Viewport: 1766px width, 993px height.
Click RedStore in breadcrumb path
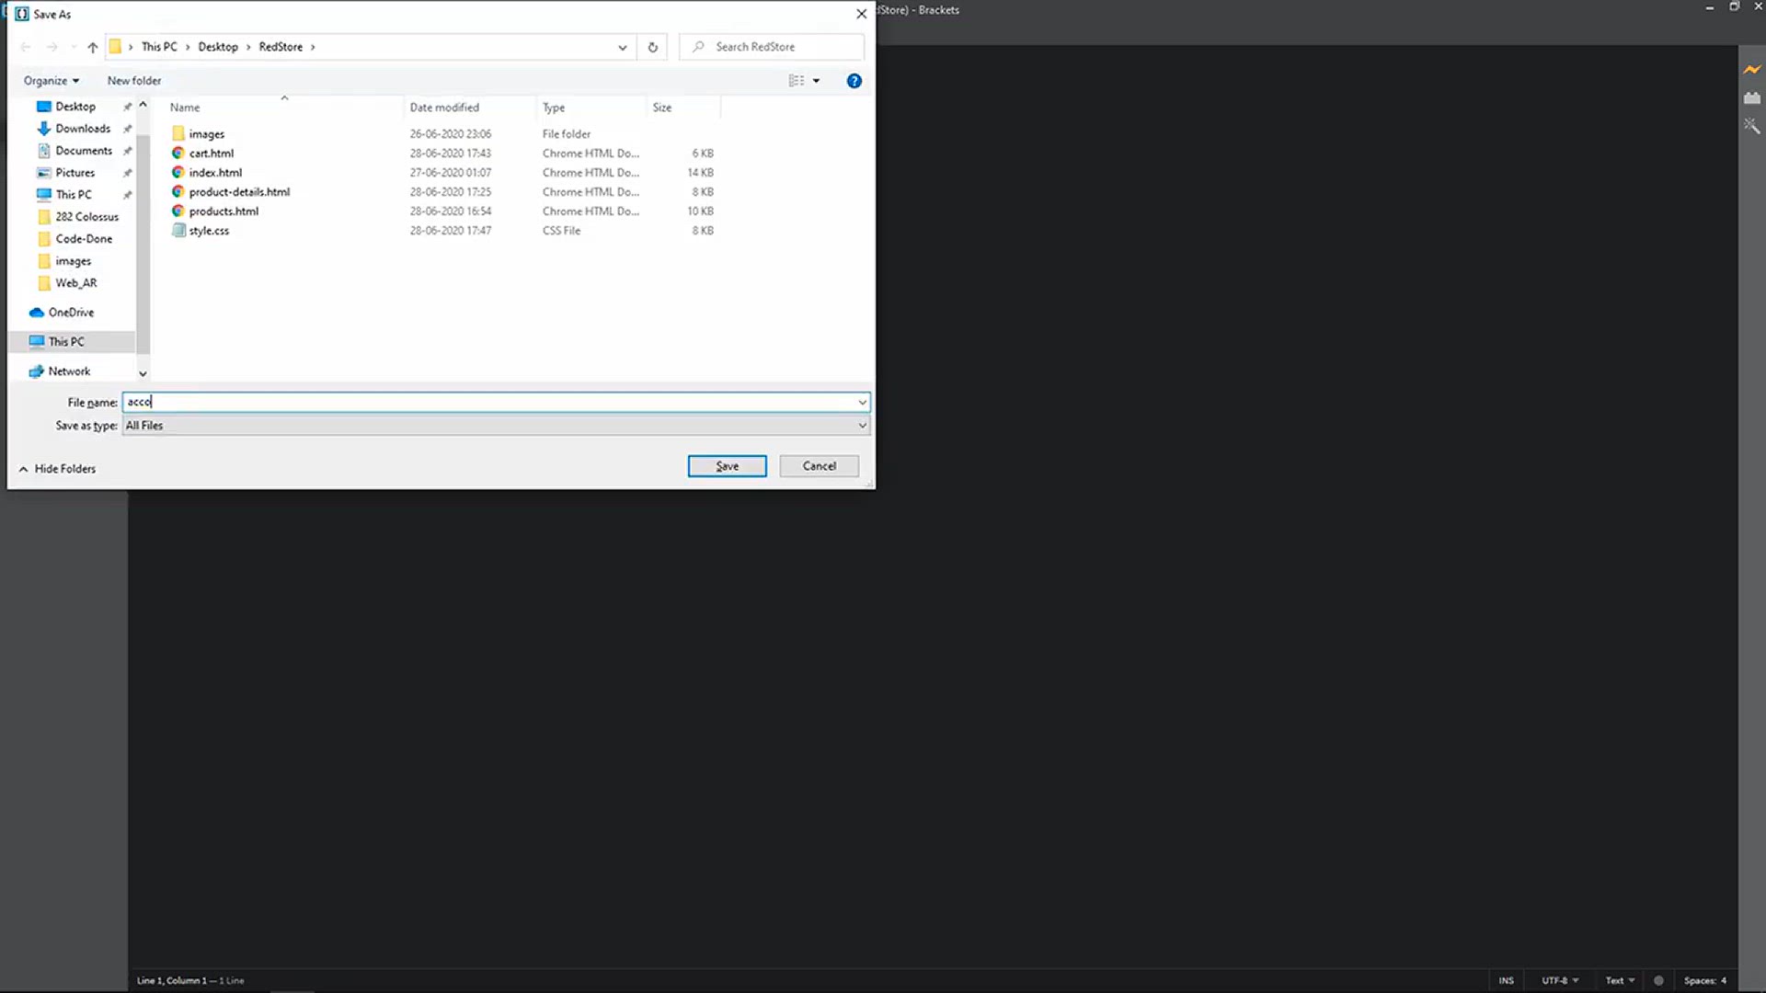281,47
